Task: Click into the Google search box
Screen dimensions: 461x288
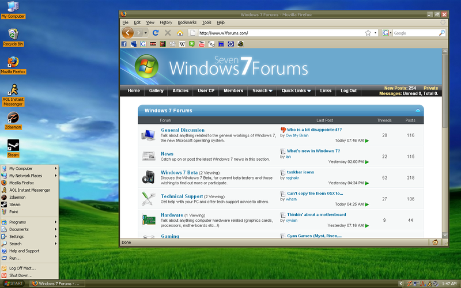Action: [x=415, y=33]
